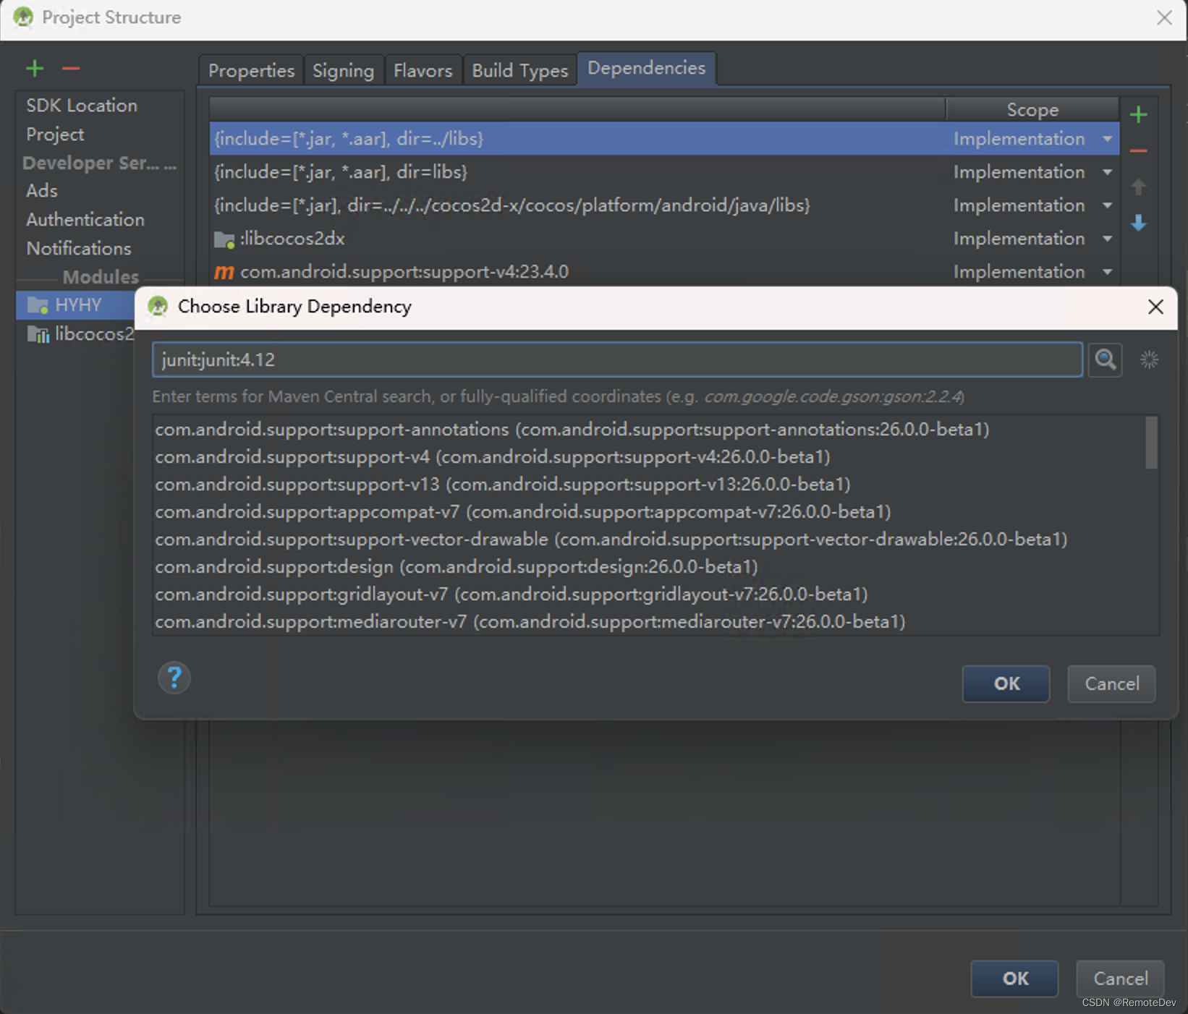Screen dimensions: 1188x1014
Task: Click the library results list scrollbar
Action: coord(1151,443)
